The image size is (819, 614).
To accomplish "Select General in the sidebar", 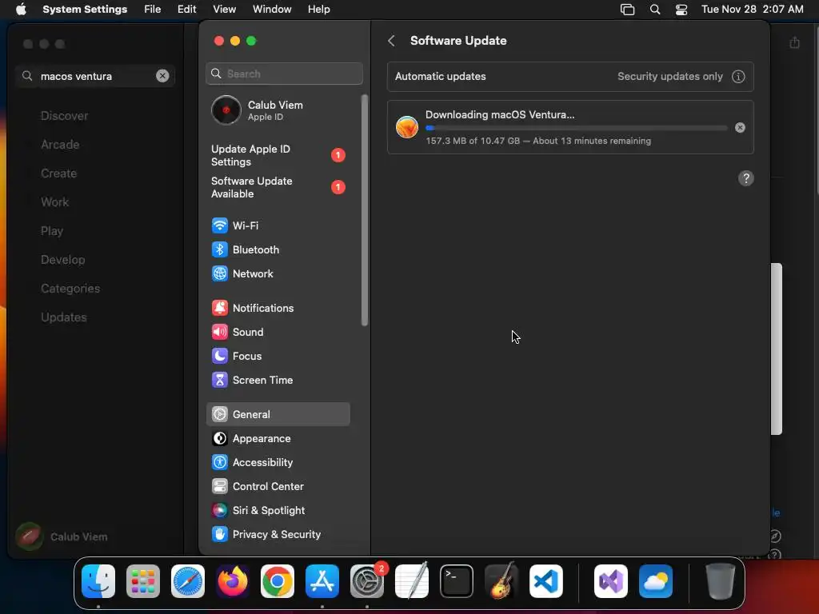I will 278,414.
